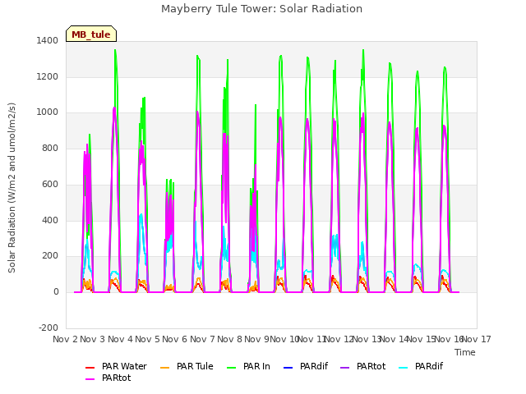Click the y-axis tick label 200
This screenshot has width=526, height=394.
tap(50, 256)
